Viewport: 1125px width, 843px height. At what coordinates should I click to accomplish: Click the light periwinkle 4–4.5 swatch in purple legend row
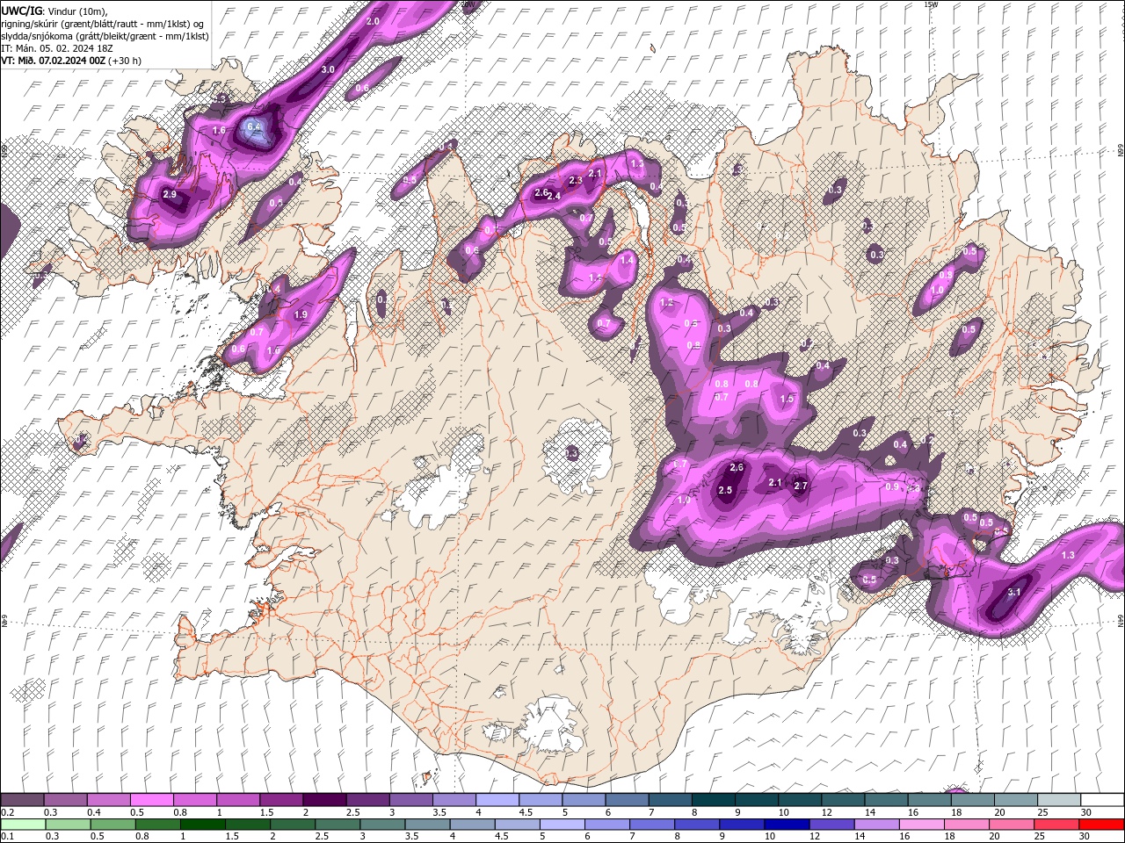[497, 800]
